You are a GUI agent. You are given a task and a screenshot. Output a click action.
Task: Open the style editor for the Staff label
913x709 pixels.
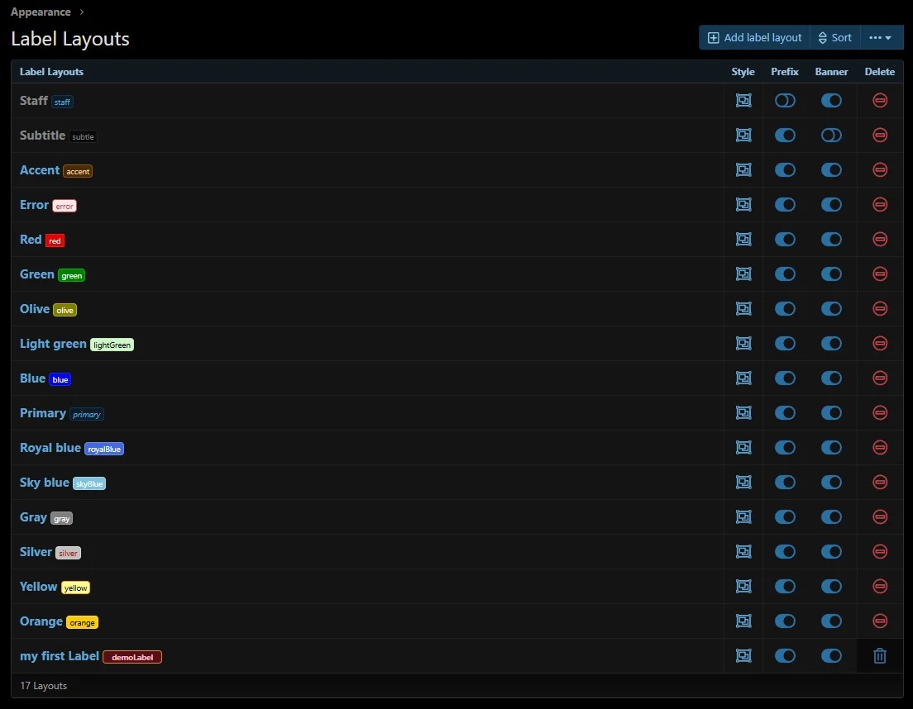pyautogui.click(x=743, y=100)
